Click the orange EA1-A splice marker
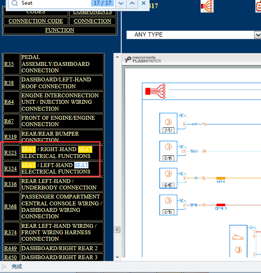The height and width of the screenshot is (273, 261). (221, 178)
